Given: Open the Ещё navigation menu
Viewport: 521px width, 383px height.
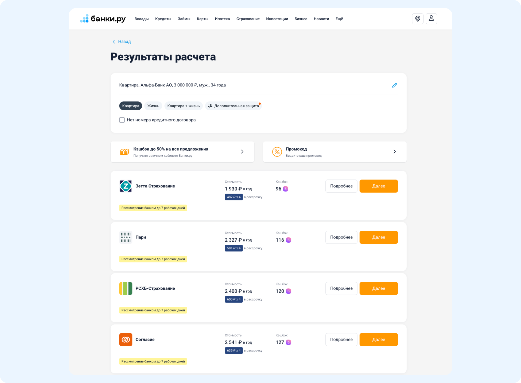Looking at the screenshot, I should tap(339, 19).
